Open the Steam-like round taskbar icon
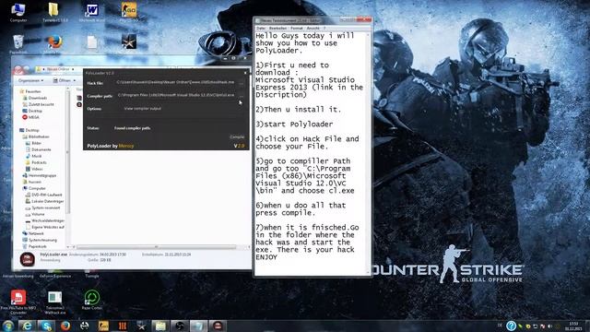 click(84, 326)
